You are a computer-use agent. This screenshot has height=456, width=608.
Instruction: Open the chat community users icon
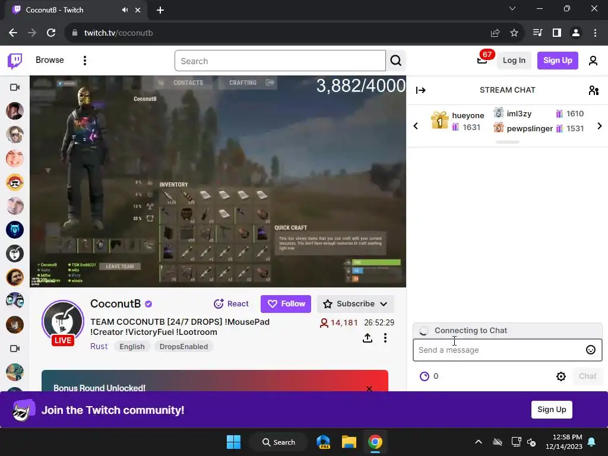(x=593, y=90)
